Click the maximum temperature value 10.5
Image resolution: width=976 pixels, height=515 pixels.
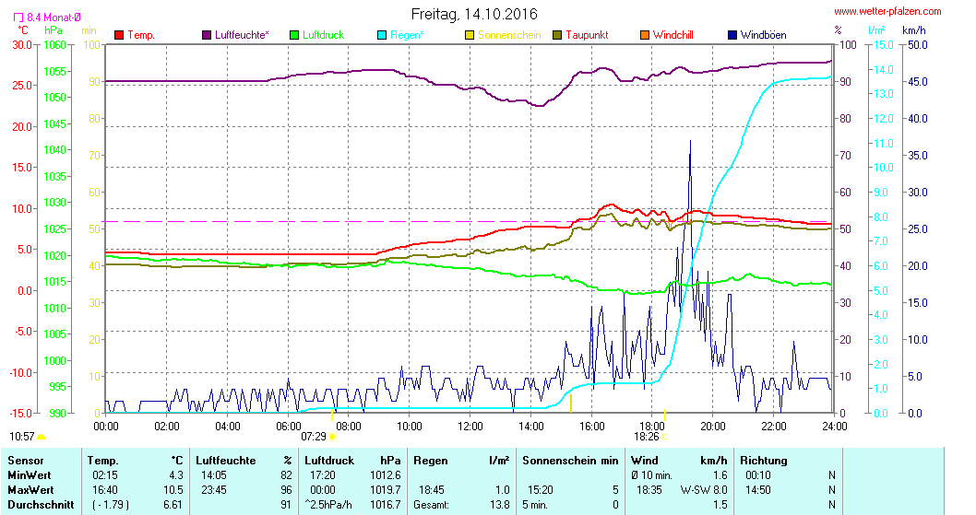click(173, 490)
